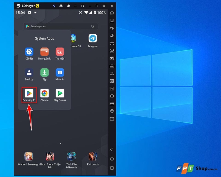
Task: Collapse the sidebar with double chevron
Action: (x=112, y=6)
